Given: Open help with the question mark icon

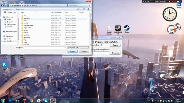Looking at the screenshot, I should pos(89,9).
